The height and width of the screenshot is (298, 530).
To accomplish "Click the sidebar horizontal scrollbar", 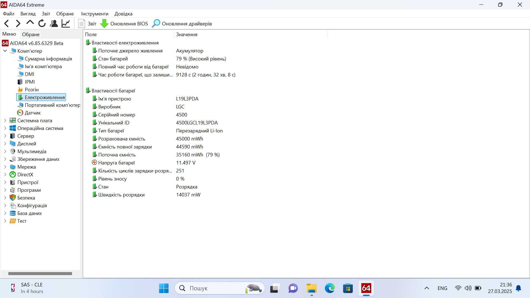I will pyautogui.click(x=40, y=273).
